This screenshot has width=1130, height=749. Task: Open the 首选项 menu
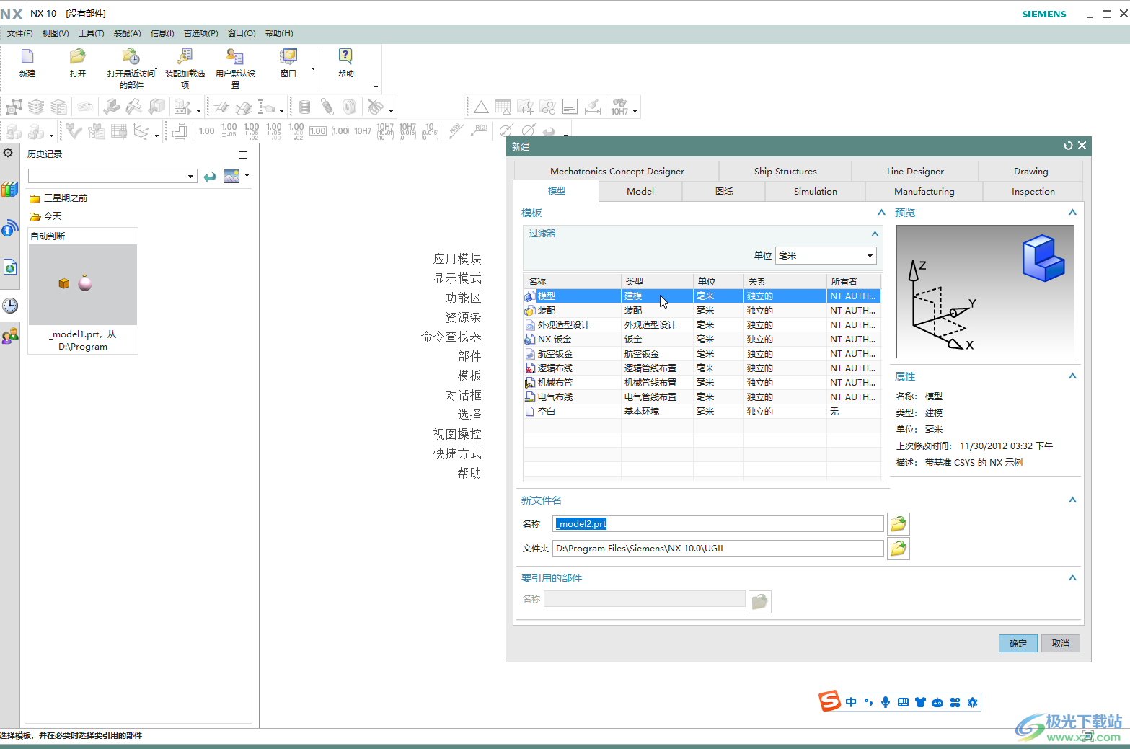pyautogui.click(x=200, y=33)
